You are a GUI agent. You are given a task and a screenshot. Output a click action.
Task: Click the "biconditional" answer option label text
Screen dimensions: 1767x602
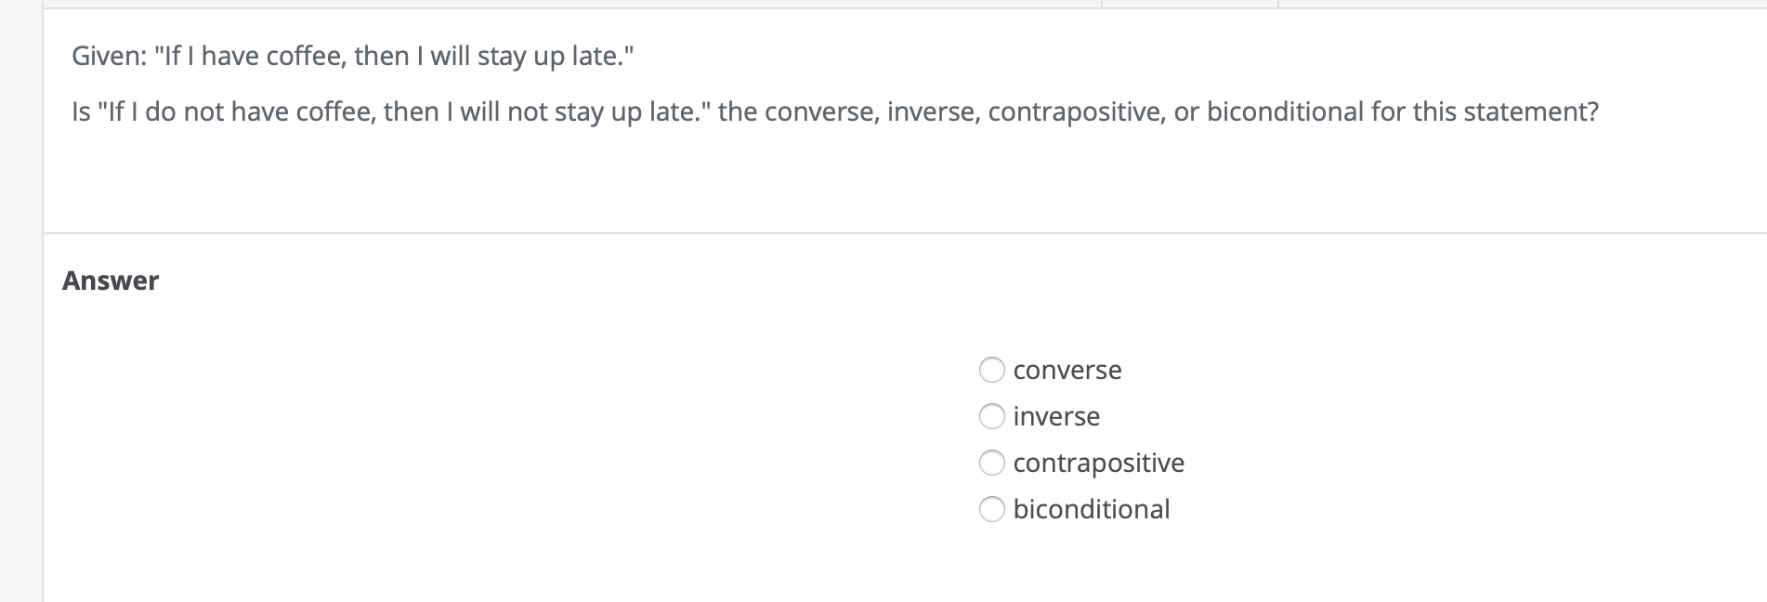1092,509
